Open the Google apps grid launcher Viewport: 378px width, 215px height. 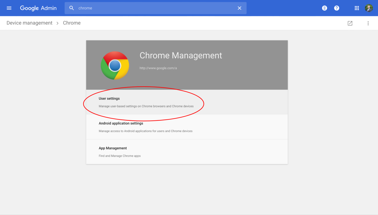tap(357, 8)
